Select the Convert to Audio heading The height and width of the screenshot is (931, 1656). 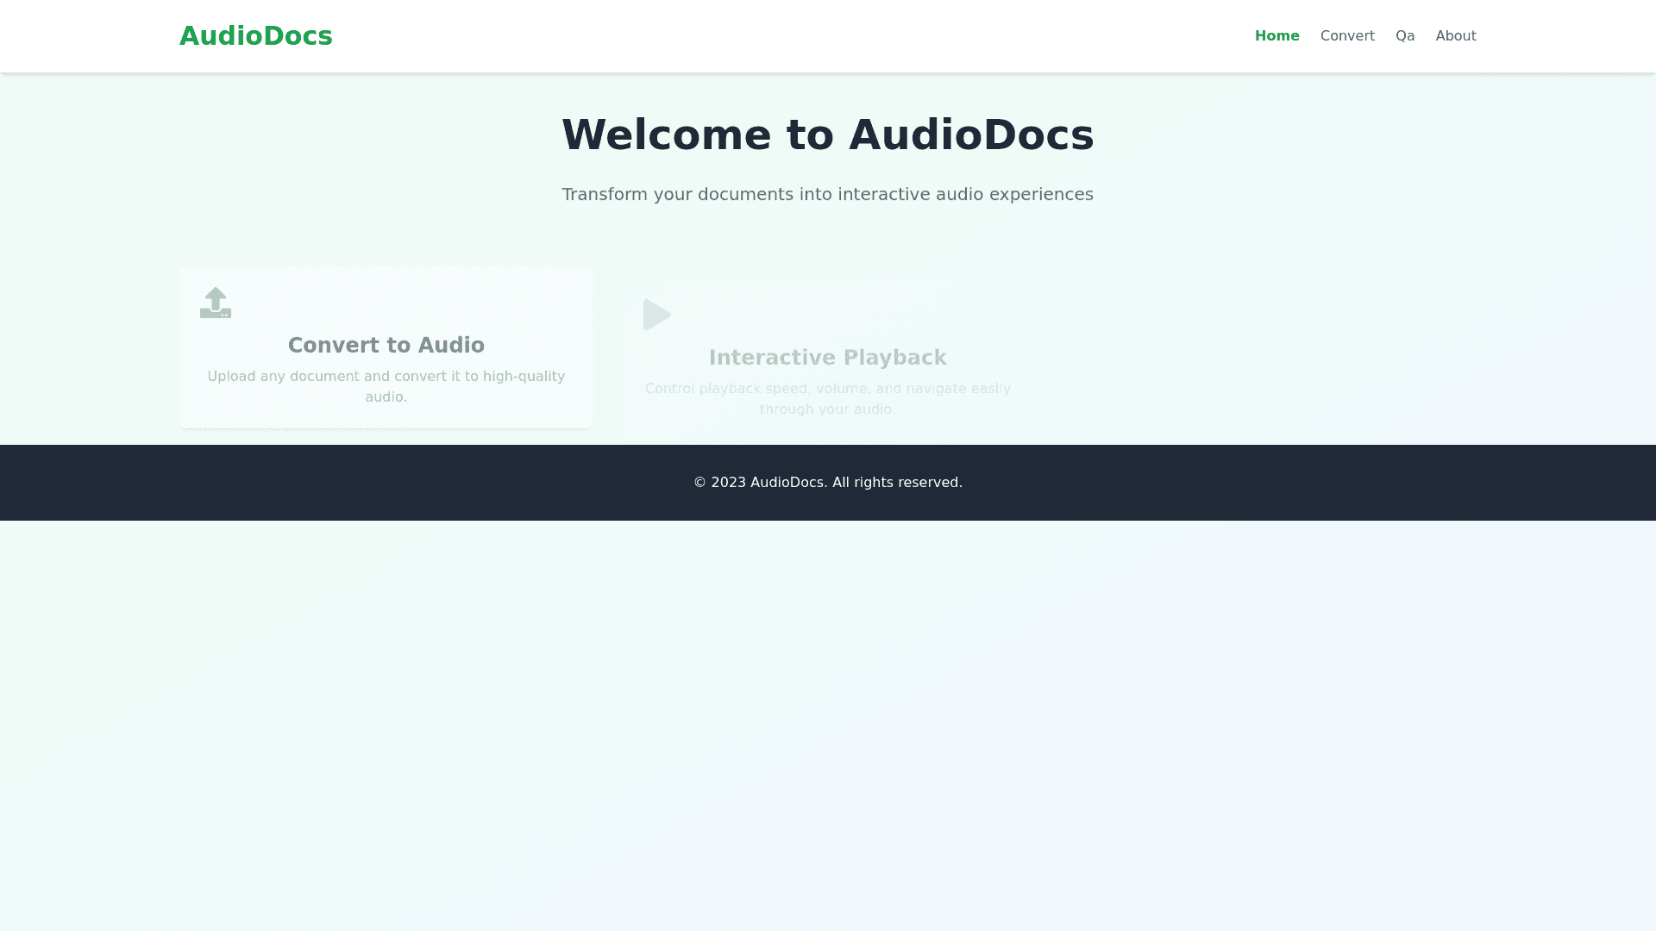click(x=386, y=346)
